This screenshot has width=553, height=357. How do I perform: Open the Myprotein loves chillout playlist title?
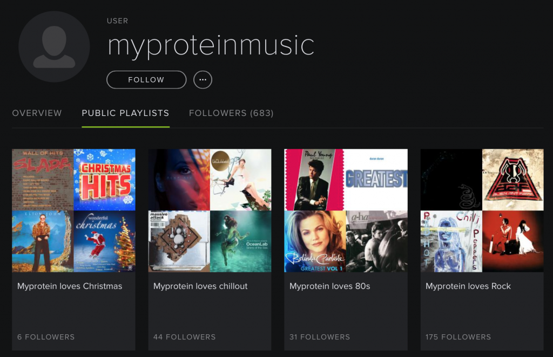(199, 286)
